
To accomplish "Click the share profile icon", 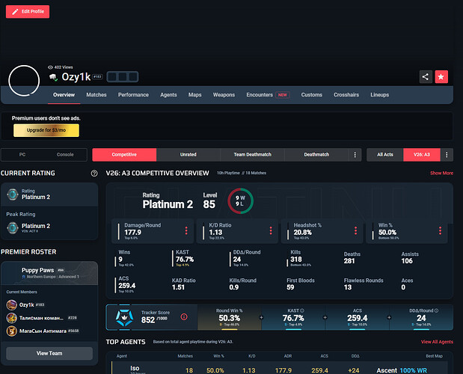I will 426,77.
